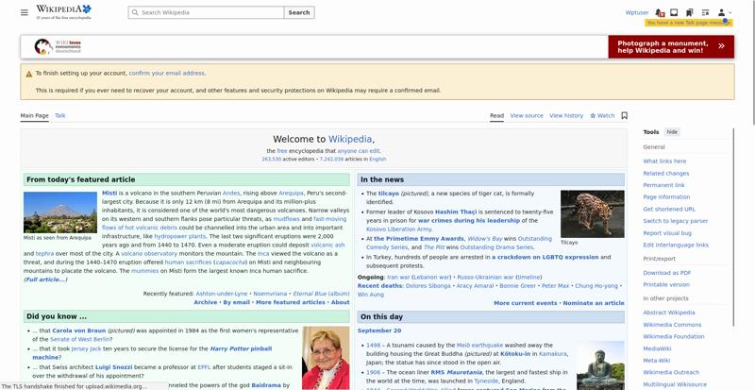Select the Read tab
Viewport: 755px width, 390px height.
(497, 116)
